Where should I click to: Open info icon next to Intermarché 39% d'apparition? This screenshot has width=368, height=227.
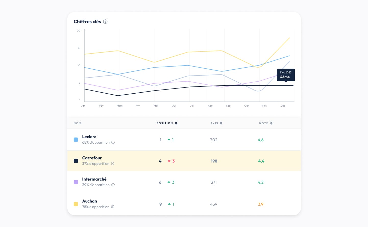[x=113, y=185]
